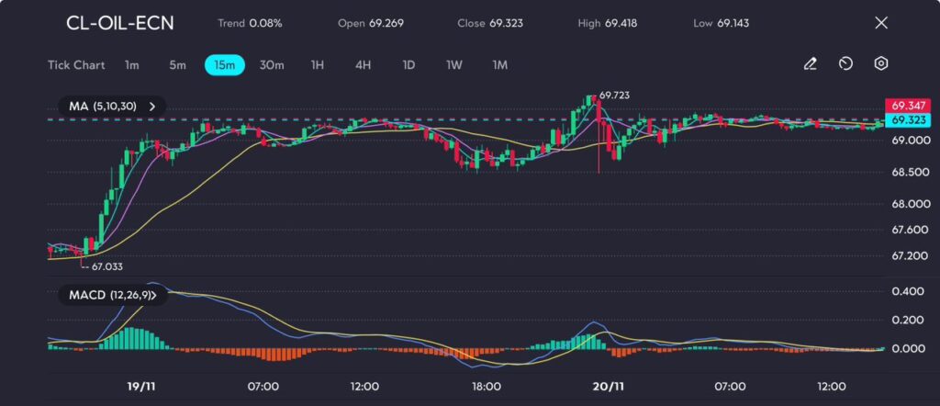Select the 1W weekly timeframe
Image resolution: width=940 pixels, height=406 pixels.
point(454,65)
